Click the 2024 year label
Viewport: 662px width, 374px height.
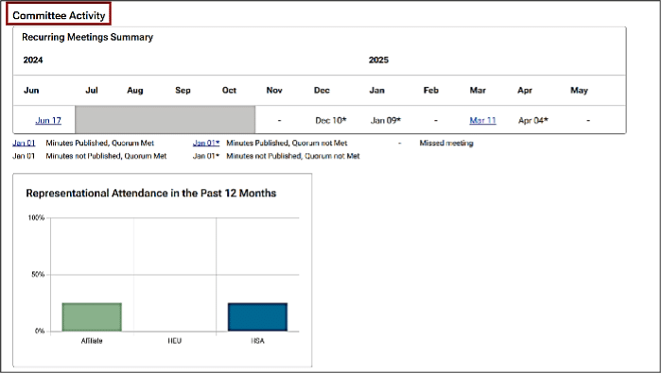(33, 59)
